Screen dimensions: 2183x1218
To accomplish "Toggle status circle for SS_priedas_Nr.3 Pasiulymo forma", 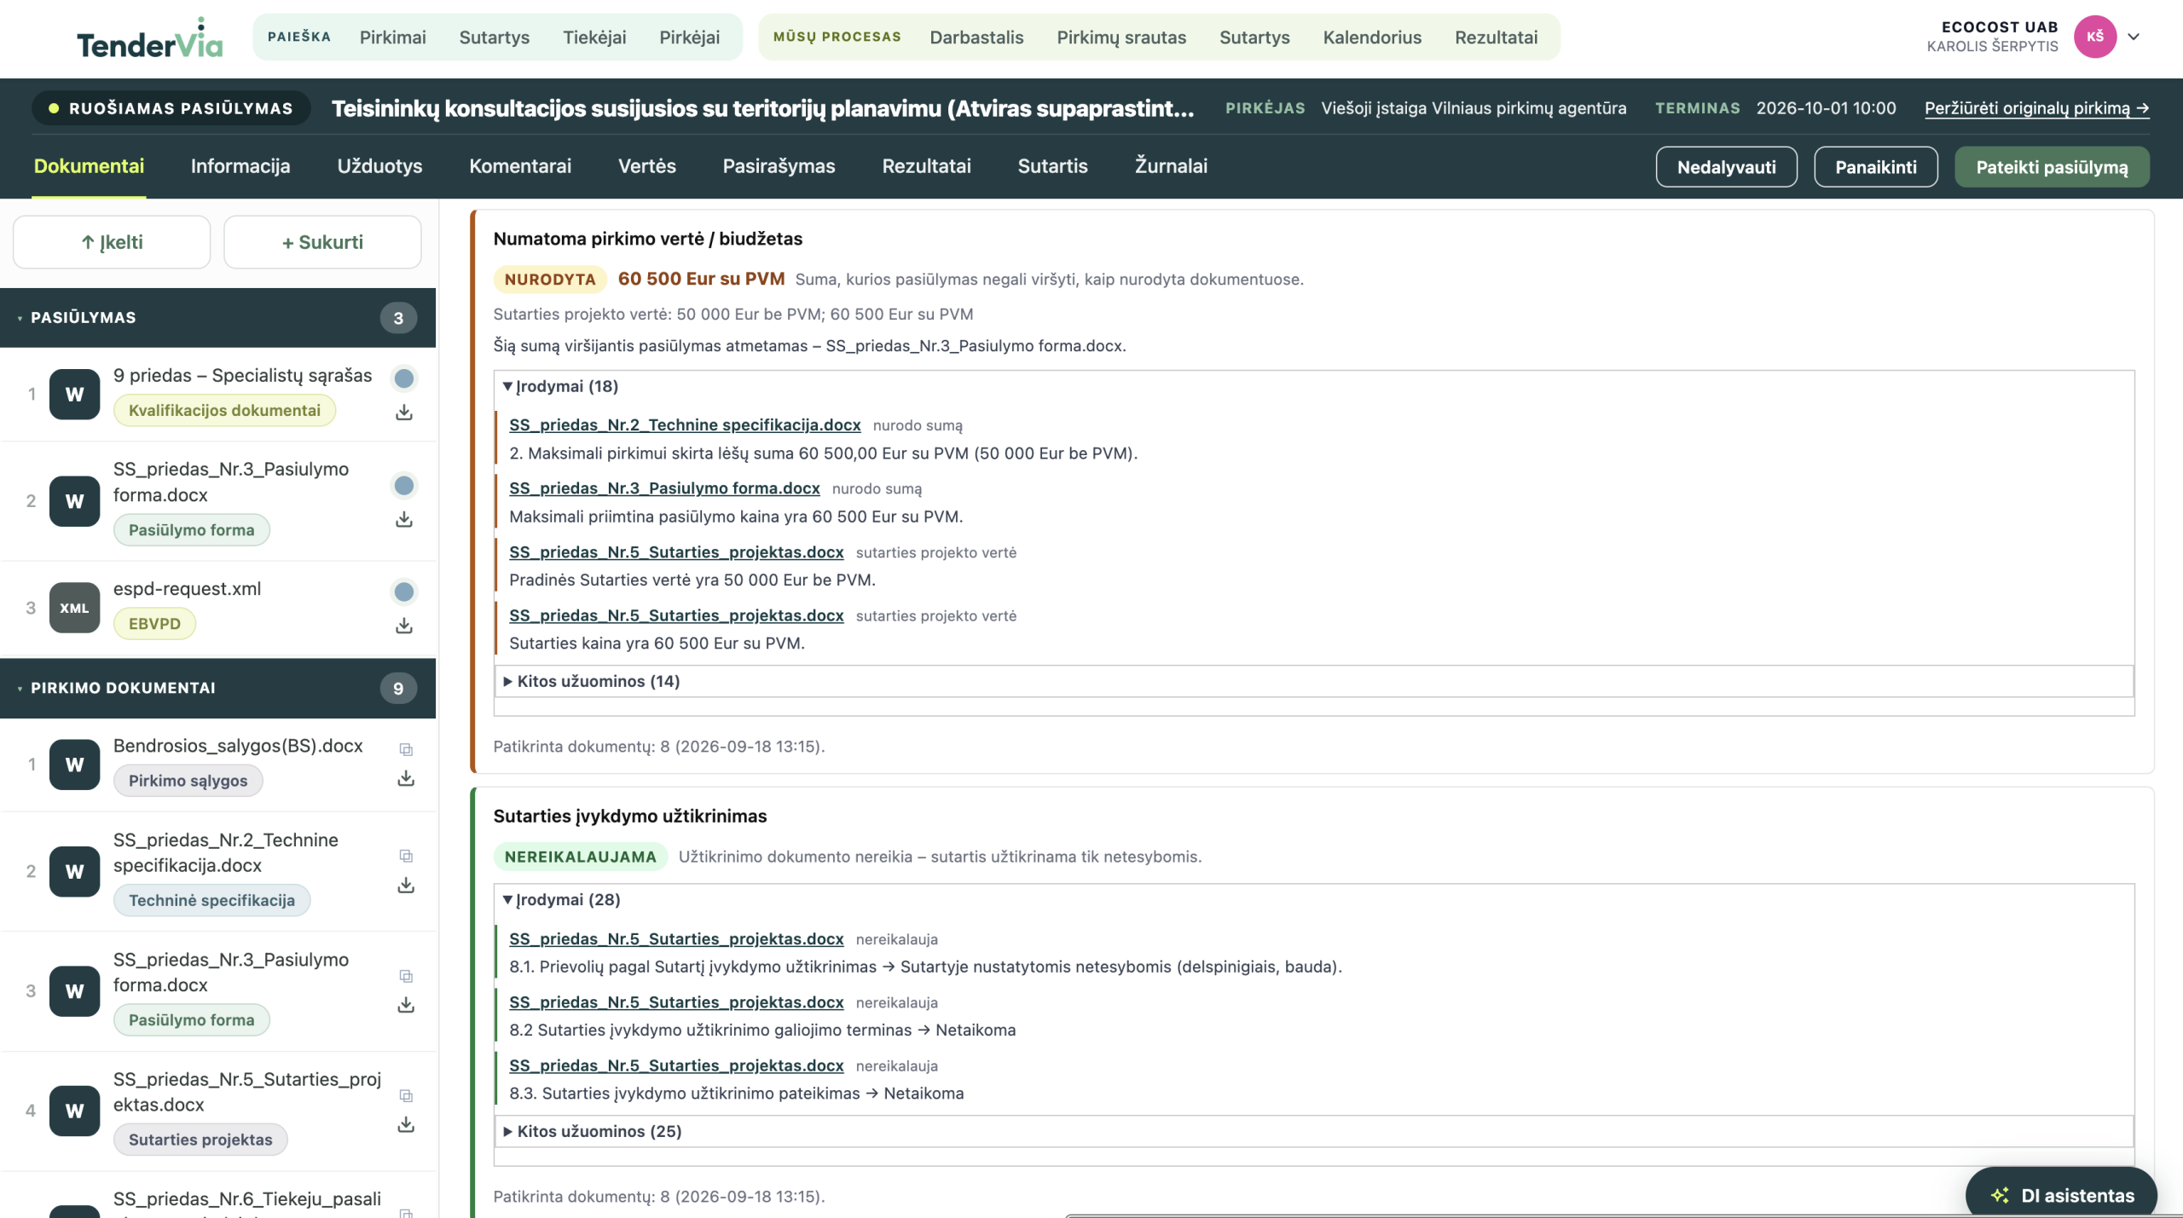I will (404, 486).
